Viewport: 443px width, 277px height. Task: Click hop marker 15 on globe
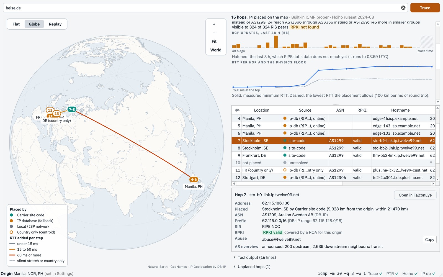coord(57,114)
